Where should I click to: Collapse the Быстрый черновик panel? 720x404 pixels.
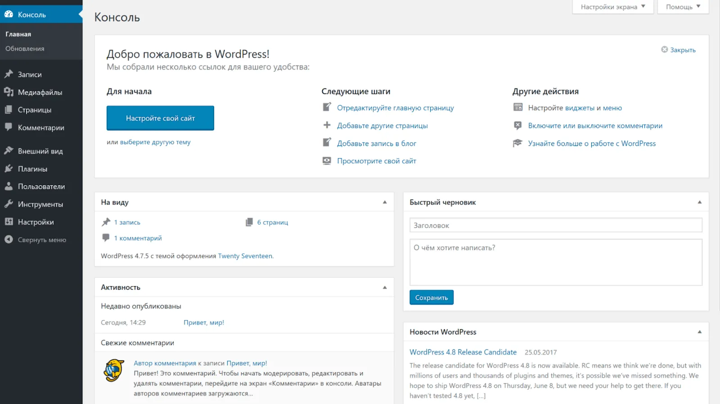click(700, 202)
